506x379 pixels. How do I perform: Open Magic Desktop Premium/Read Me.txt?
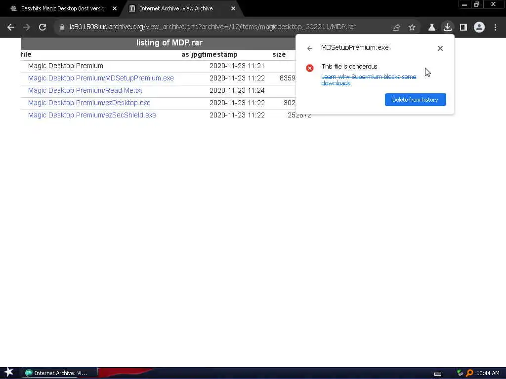(85, 91)
